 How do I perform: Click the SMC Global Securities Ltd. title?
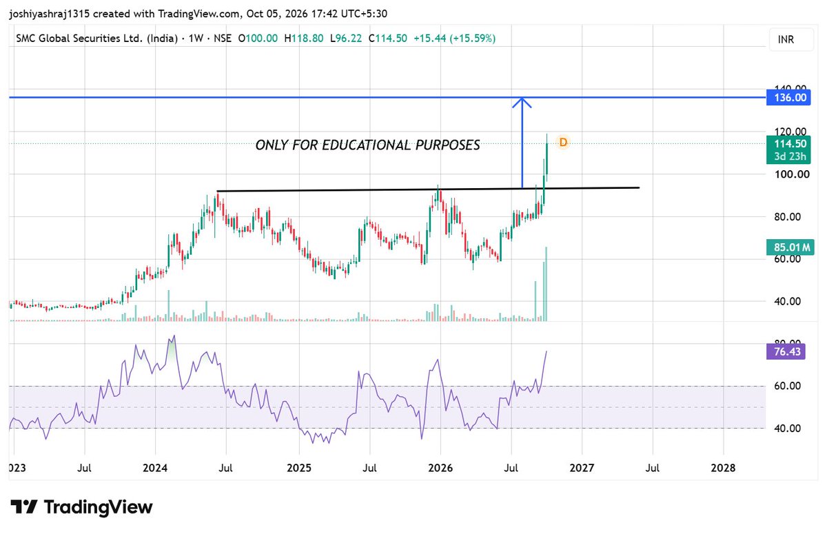[98, 39]
